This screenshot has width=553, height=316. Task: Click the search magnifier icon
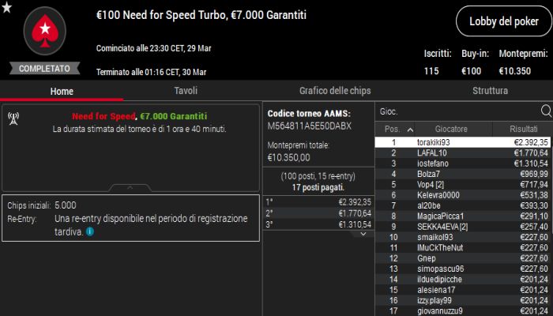[x=545, y=111]
